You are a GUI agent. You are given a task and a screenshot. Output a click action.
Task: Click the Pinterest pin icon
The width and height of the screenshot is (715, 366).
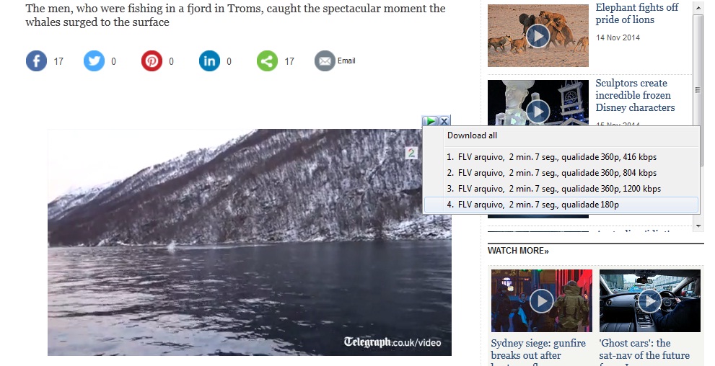(152, 61)
